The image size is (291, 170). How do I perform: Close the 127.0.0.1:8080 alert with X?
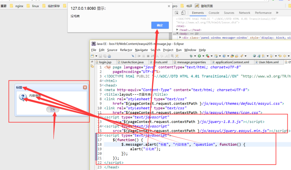(x=169, y=6)
